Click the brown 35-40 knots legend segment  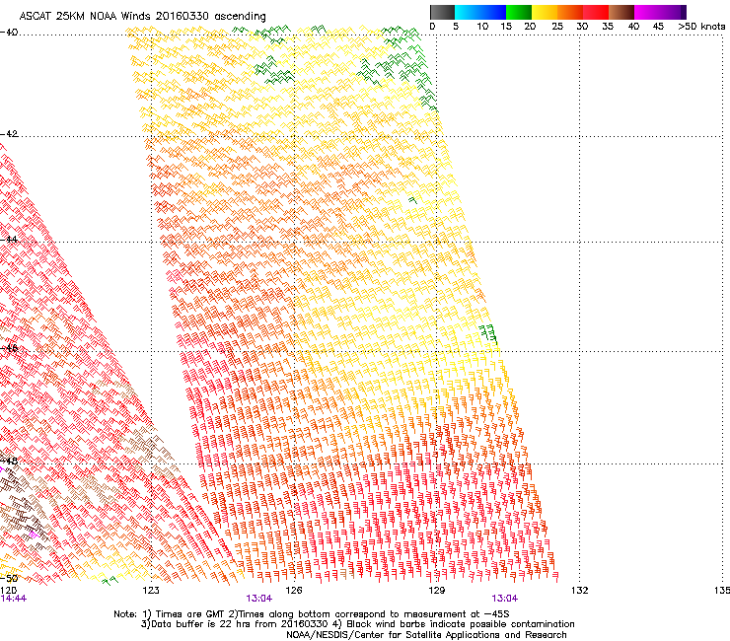click(x=621, y=12)
